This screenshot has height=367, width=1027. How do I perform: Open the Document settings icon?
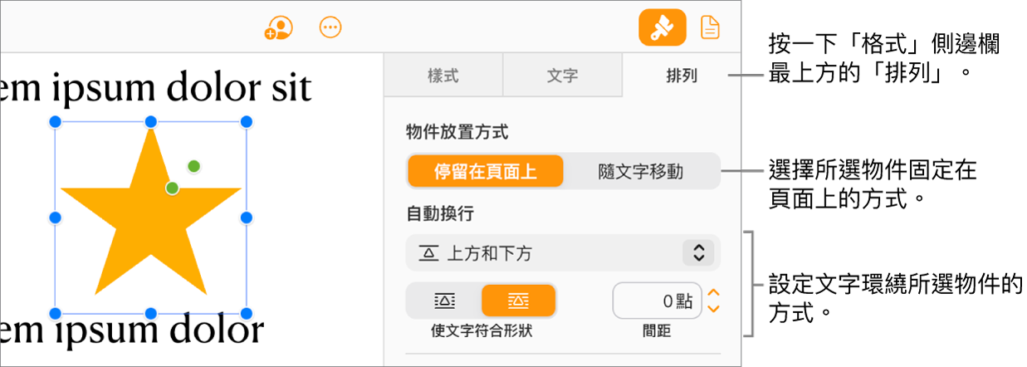click(710, 28)
